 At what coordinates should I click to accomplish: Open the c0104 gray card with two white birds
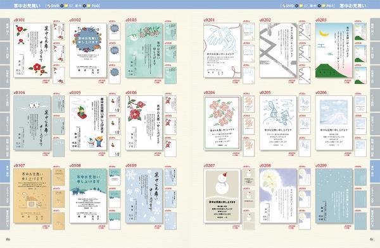[32, 123]
